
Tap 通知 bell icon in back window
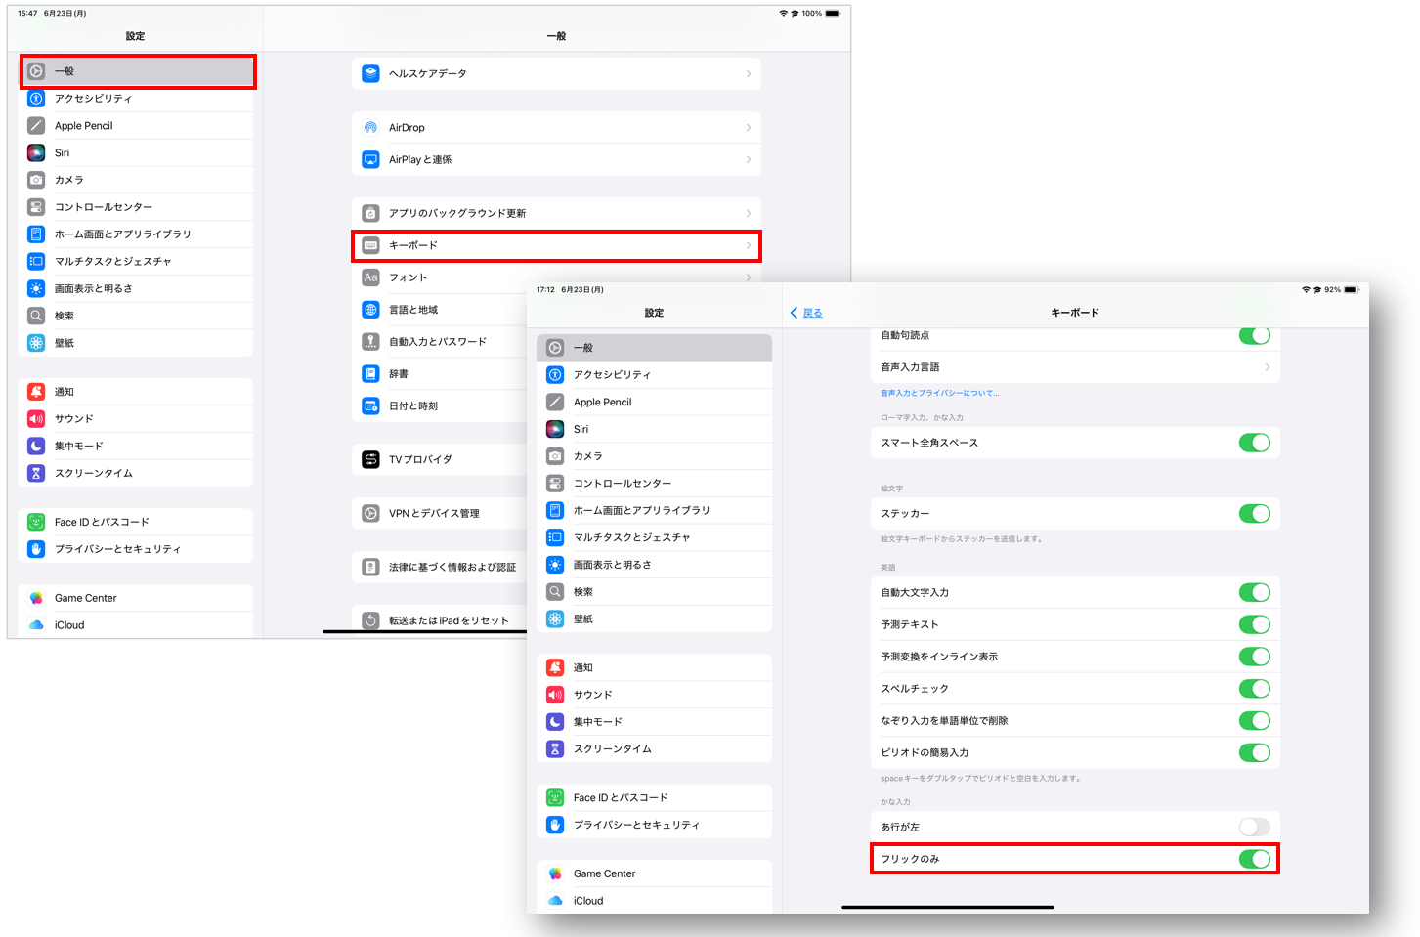point(36,392)
